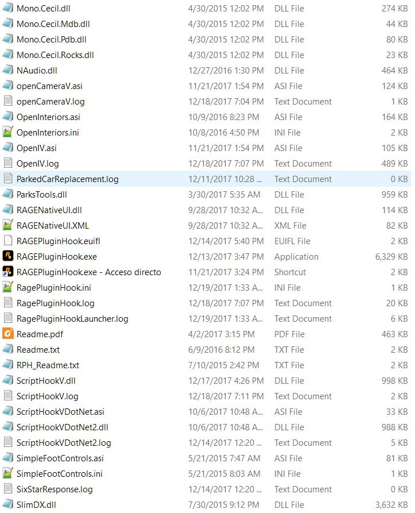This screenshot has height=513, width=415.
Task: Select the ScriptHookVDotNet2.dll file name
Action: coord(63,427)
